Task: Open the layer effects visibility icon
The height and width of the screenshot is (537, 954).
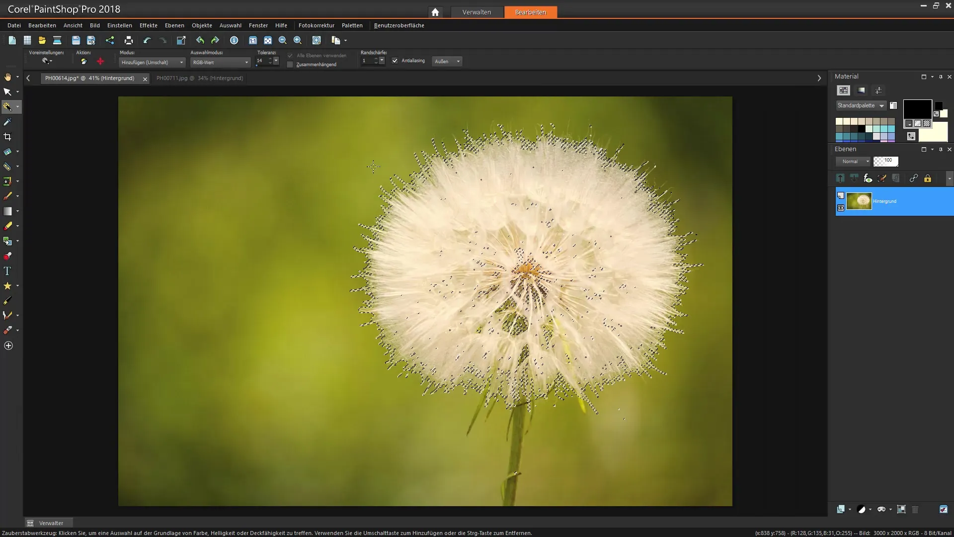Action: click(868, 179)
